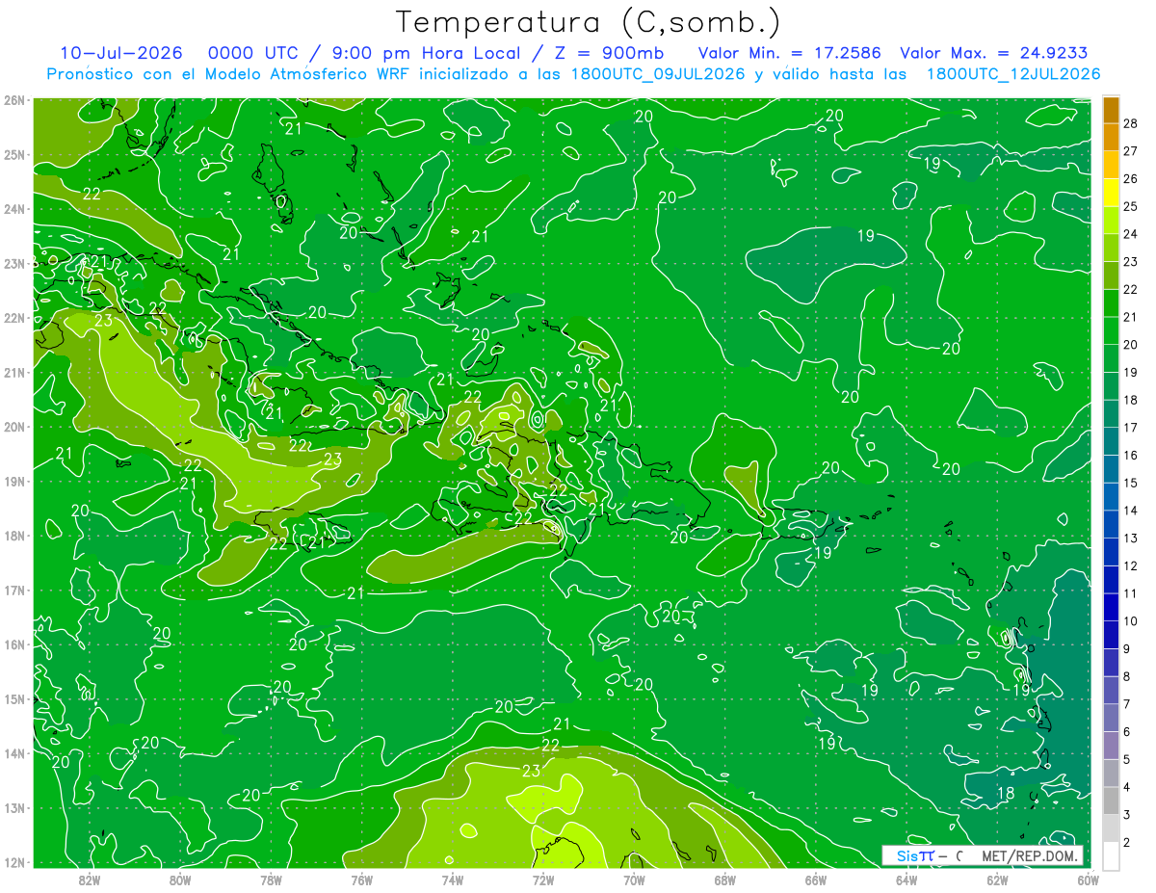Click the 74W longitude axis label
The height and width of the screenshot is (893, 1156).
452,880
